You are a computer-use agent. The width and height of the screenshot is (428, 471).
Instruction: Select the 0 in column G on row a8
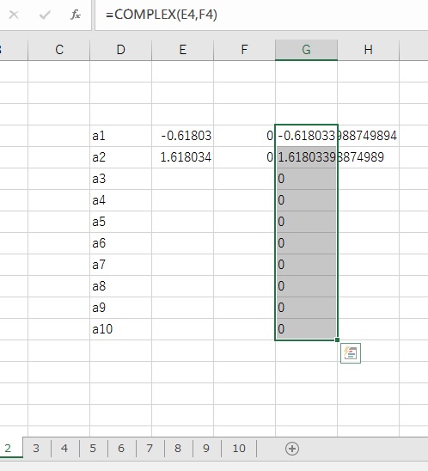[306, 286]
